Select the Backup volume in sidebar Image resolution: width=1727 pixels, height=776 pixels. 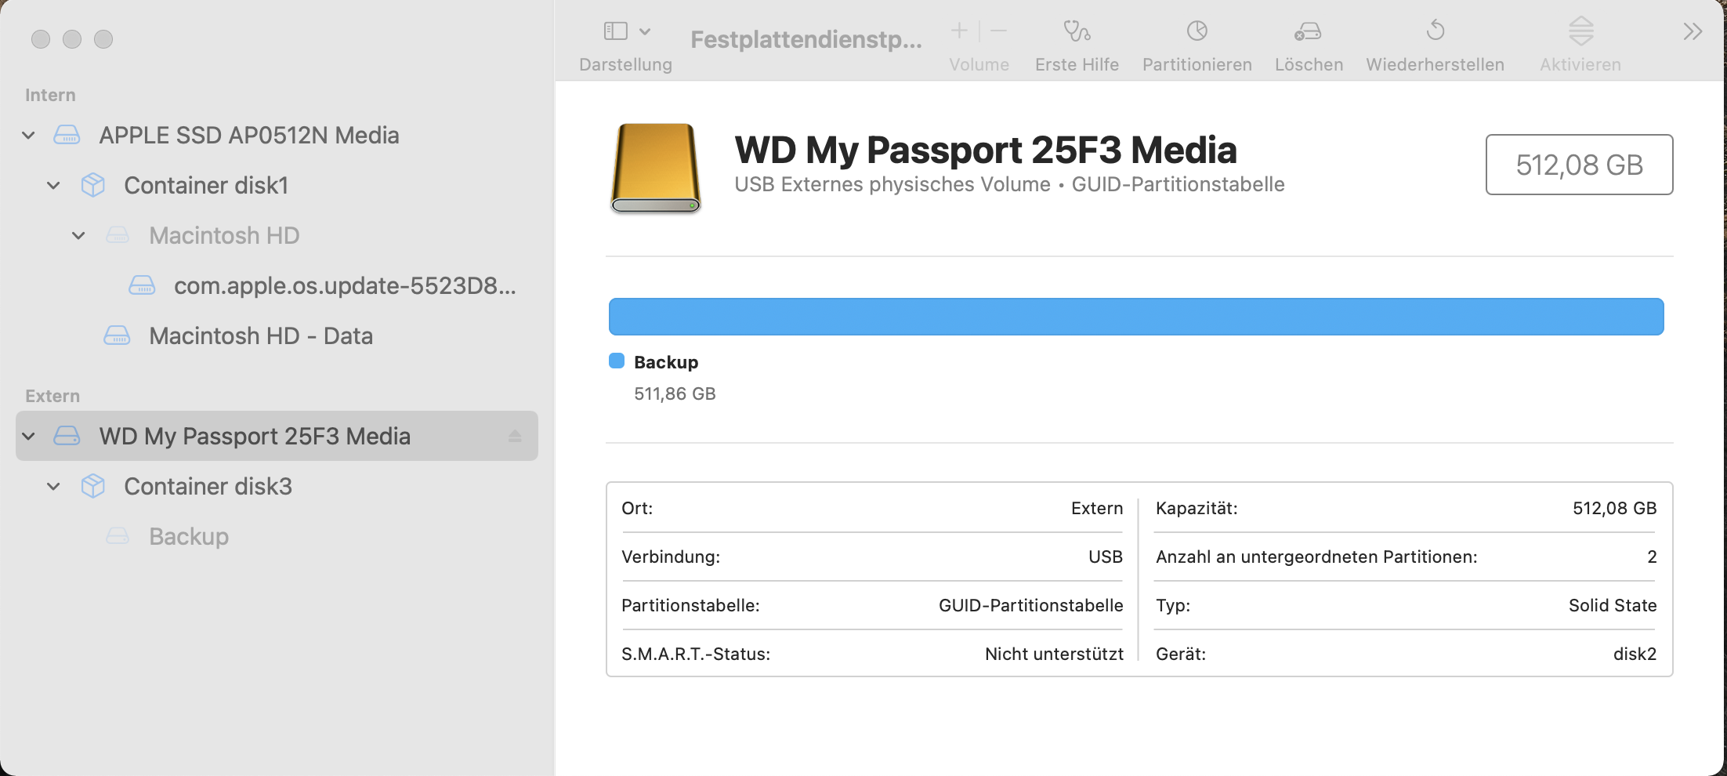[x=189, y=537]
